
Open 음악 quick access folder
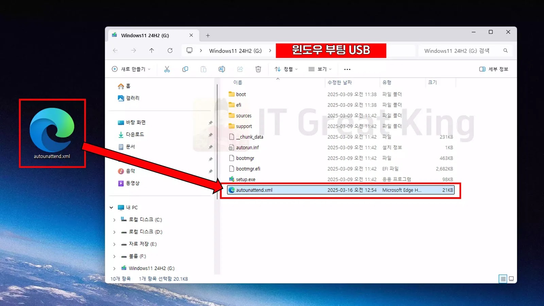(126, 171)
